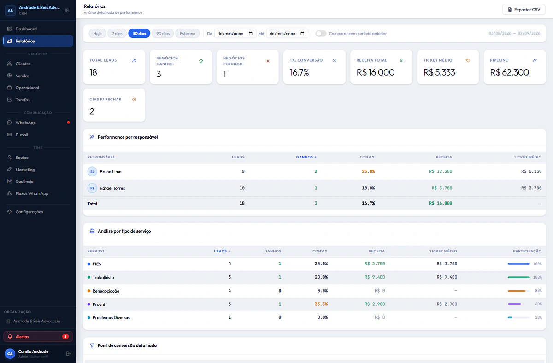Screen dimensions: 553x363
Task: Click the Prouni participation bar
Action: click(518, 304)
